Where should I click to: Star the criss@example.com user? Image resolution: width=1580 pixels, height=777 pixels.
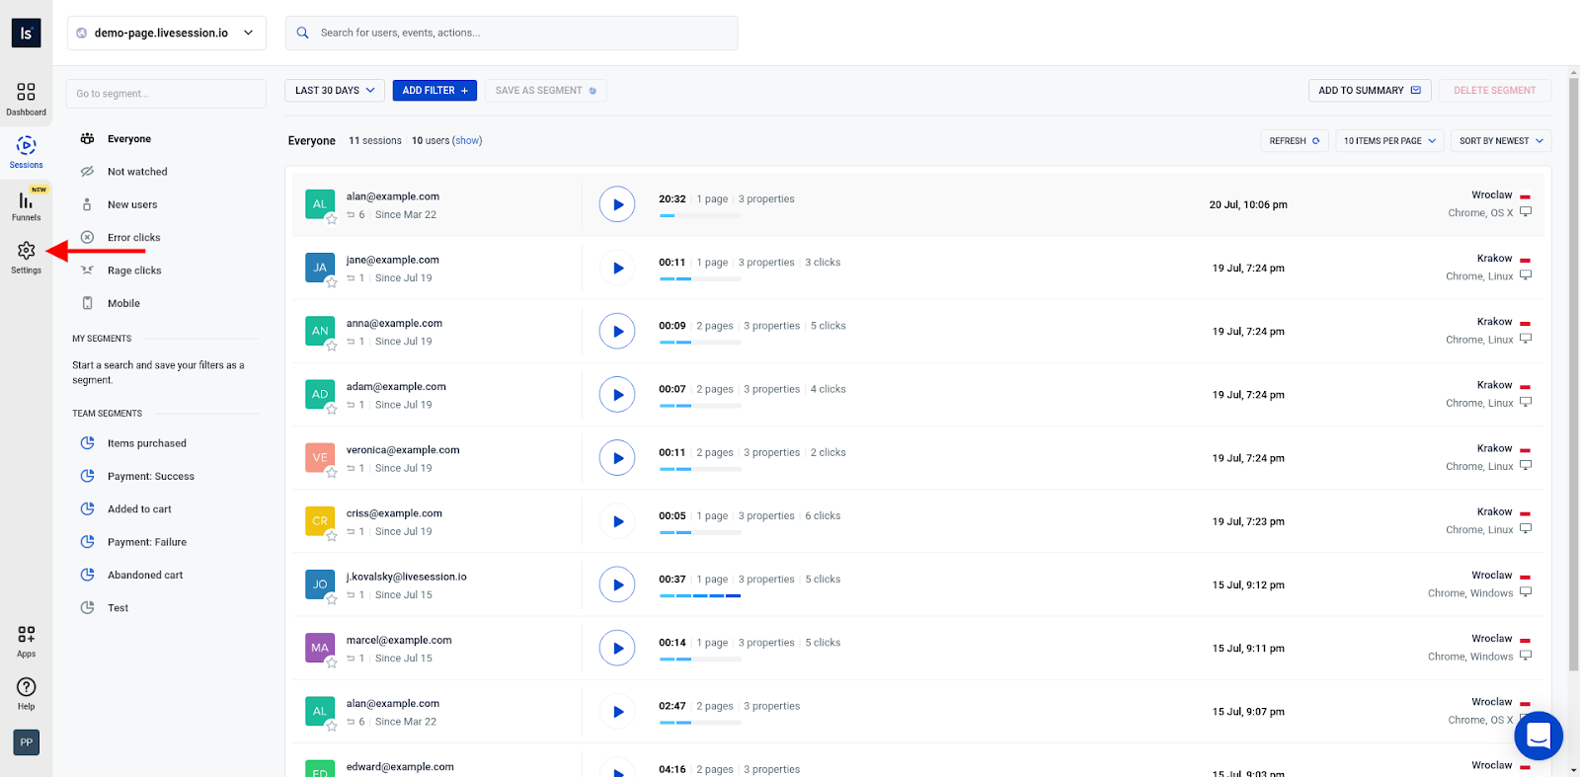332,536
